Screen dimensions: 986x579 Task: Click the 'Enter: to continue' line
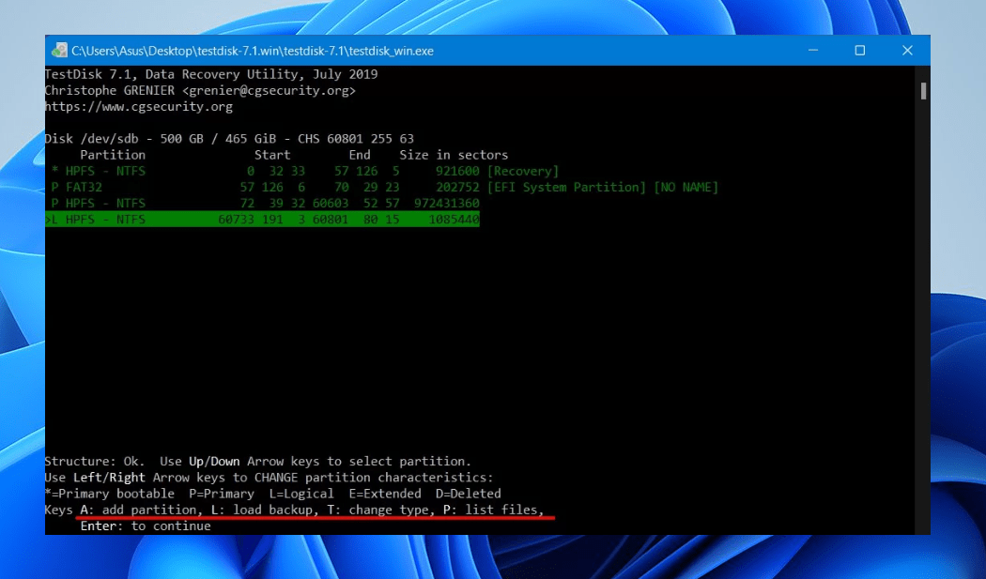146,526
